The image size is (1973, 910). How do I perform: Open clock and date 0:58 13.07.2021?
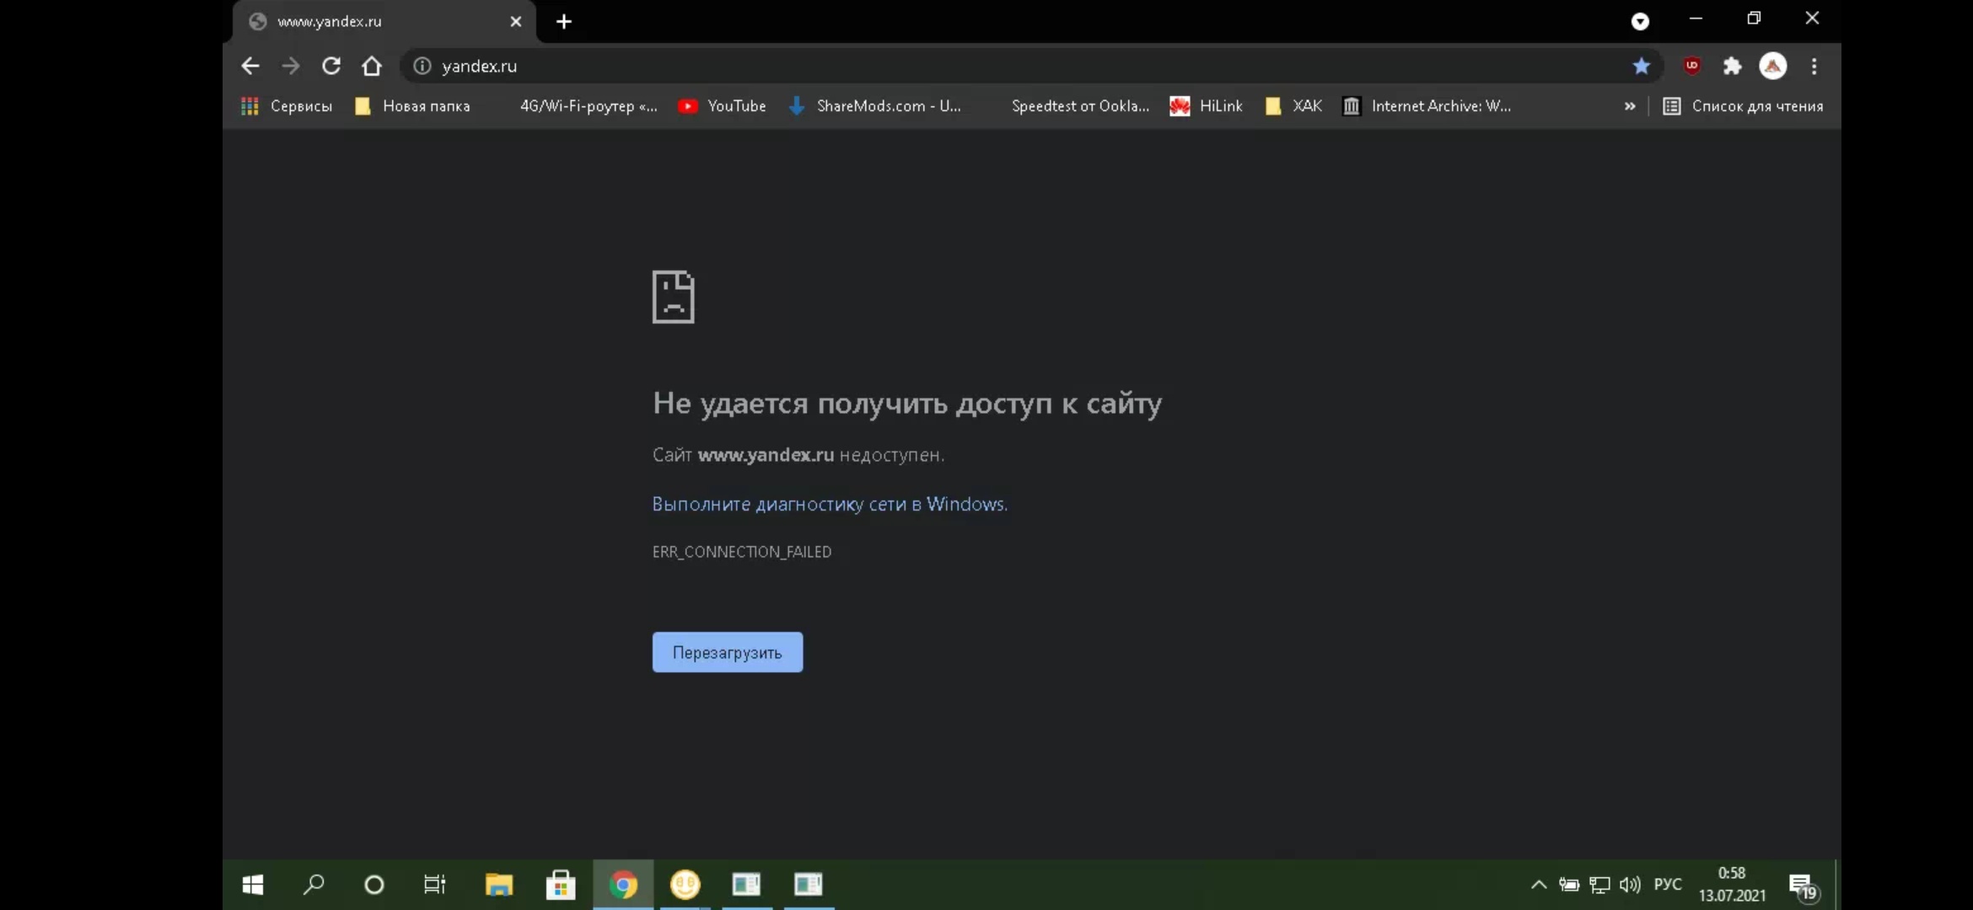click(x=1732, y=885)
